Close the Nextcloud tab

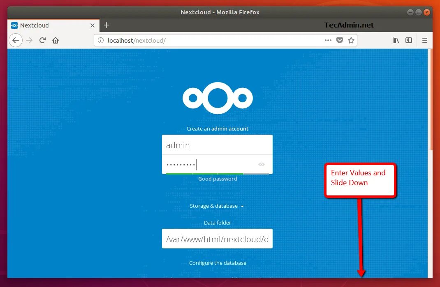click(93, 25)
